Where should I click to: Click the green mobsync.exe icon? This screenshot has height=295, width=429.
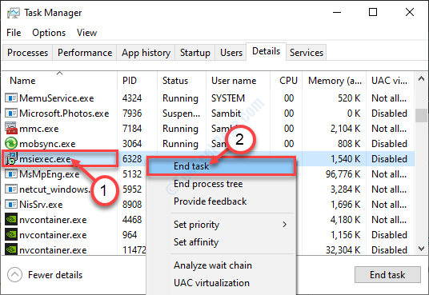click(x=11, y=144)
